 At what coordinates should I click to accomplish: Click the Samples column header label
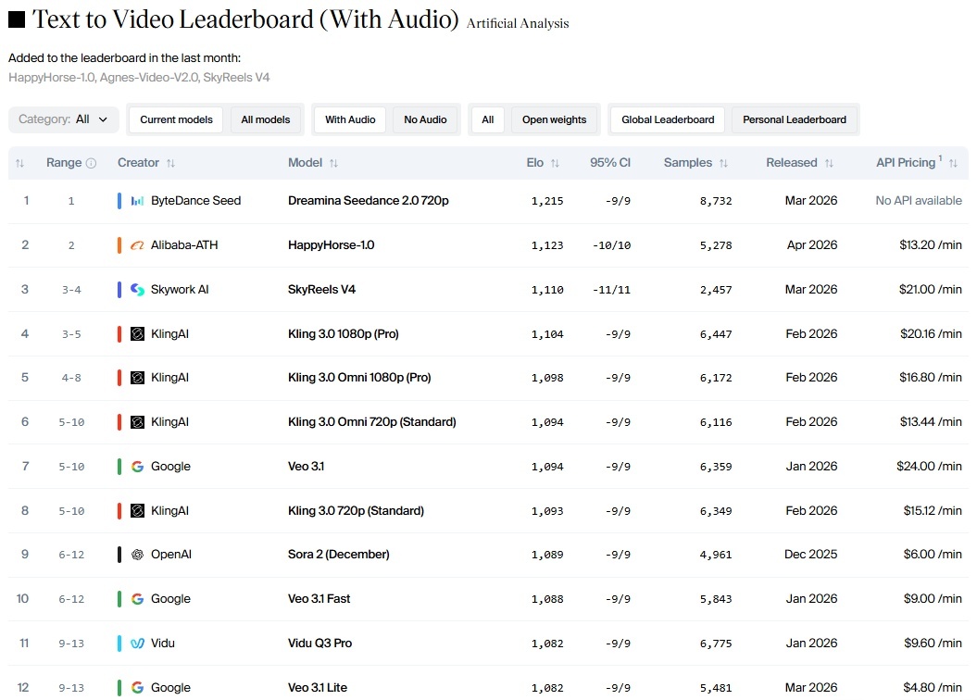688,163
